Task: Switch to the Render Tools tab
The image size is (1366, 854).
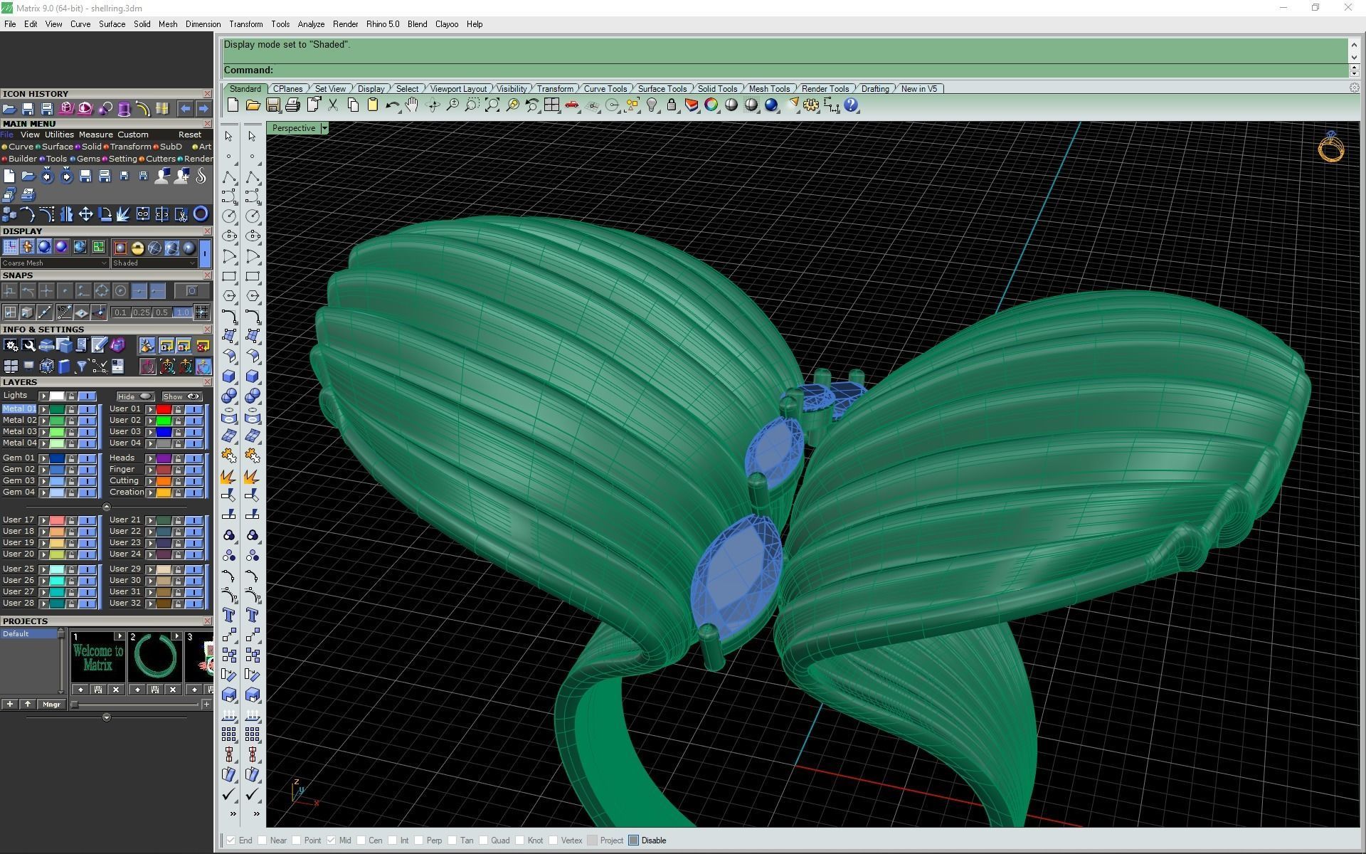Action: [825, 89]
